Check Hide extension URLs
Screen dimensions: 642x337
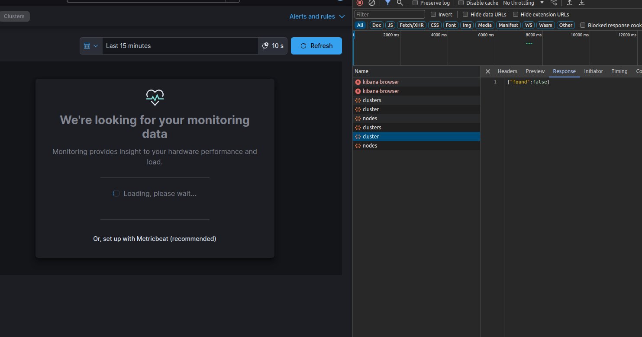pos(516,14)
